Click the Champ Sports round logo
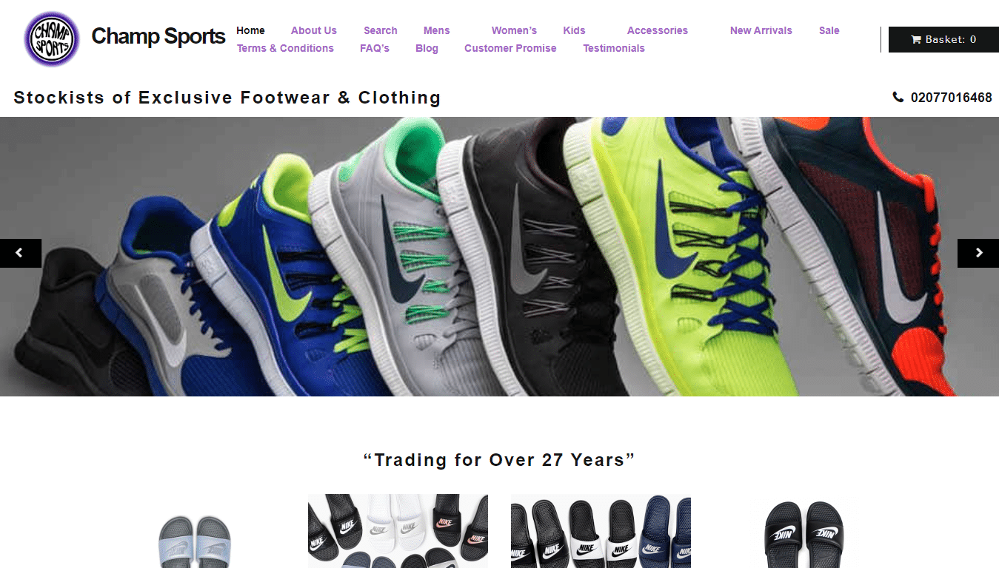 pos(52,38)
